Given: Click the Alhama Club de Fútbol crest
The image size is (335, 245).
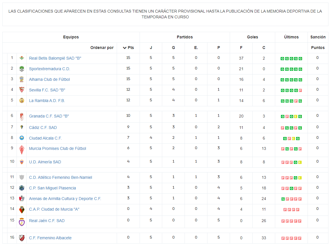Looking at the screenshot, I should click(21, 79).
